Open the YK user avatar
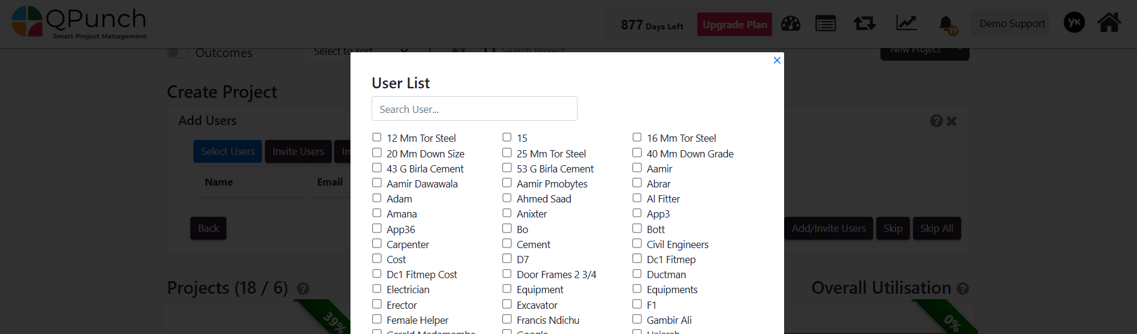The width and height of the screenshot is (1137, 334). point(1074,23)
